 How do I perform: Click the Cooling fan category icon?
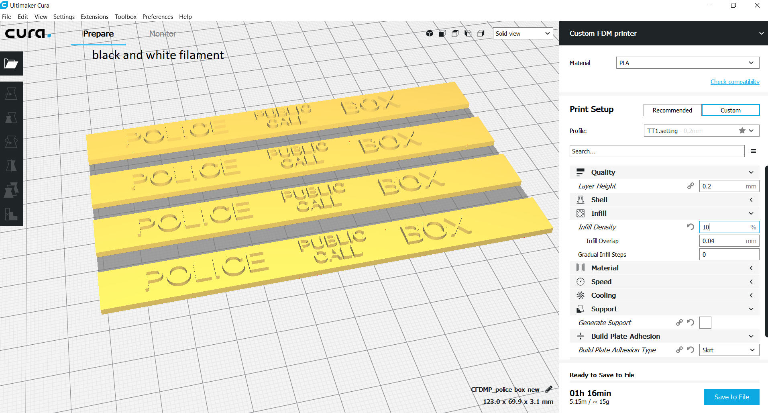(x=581, y=295)
